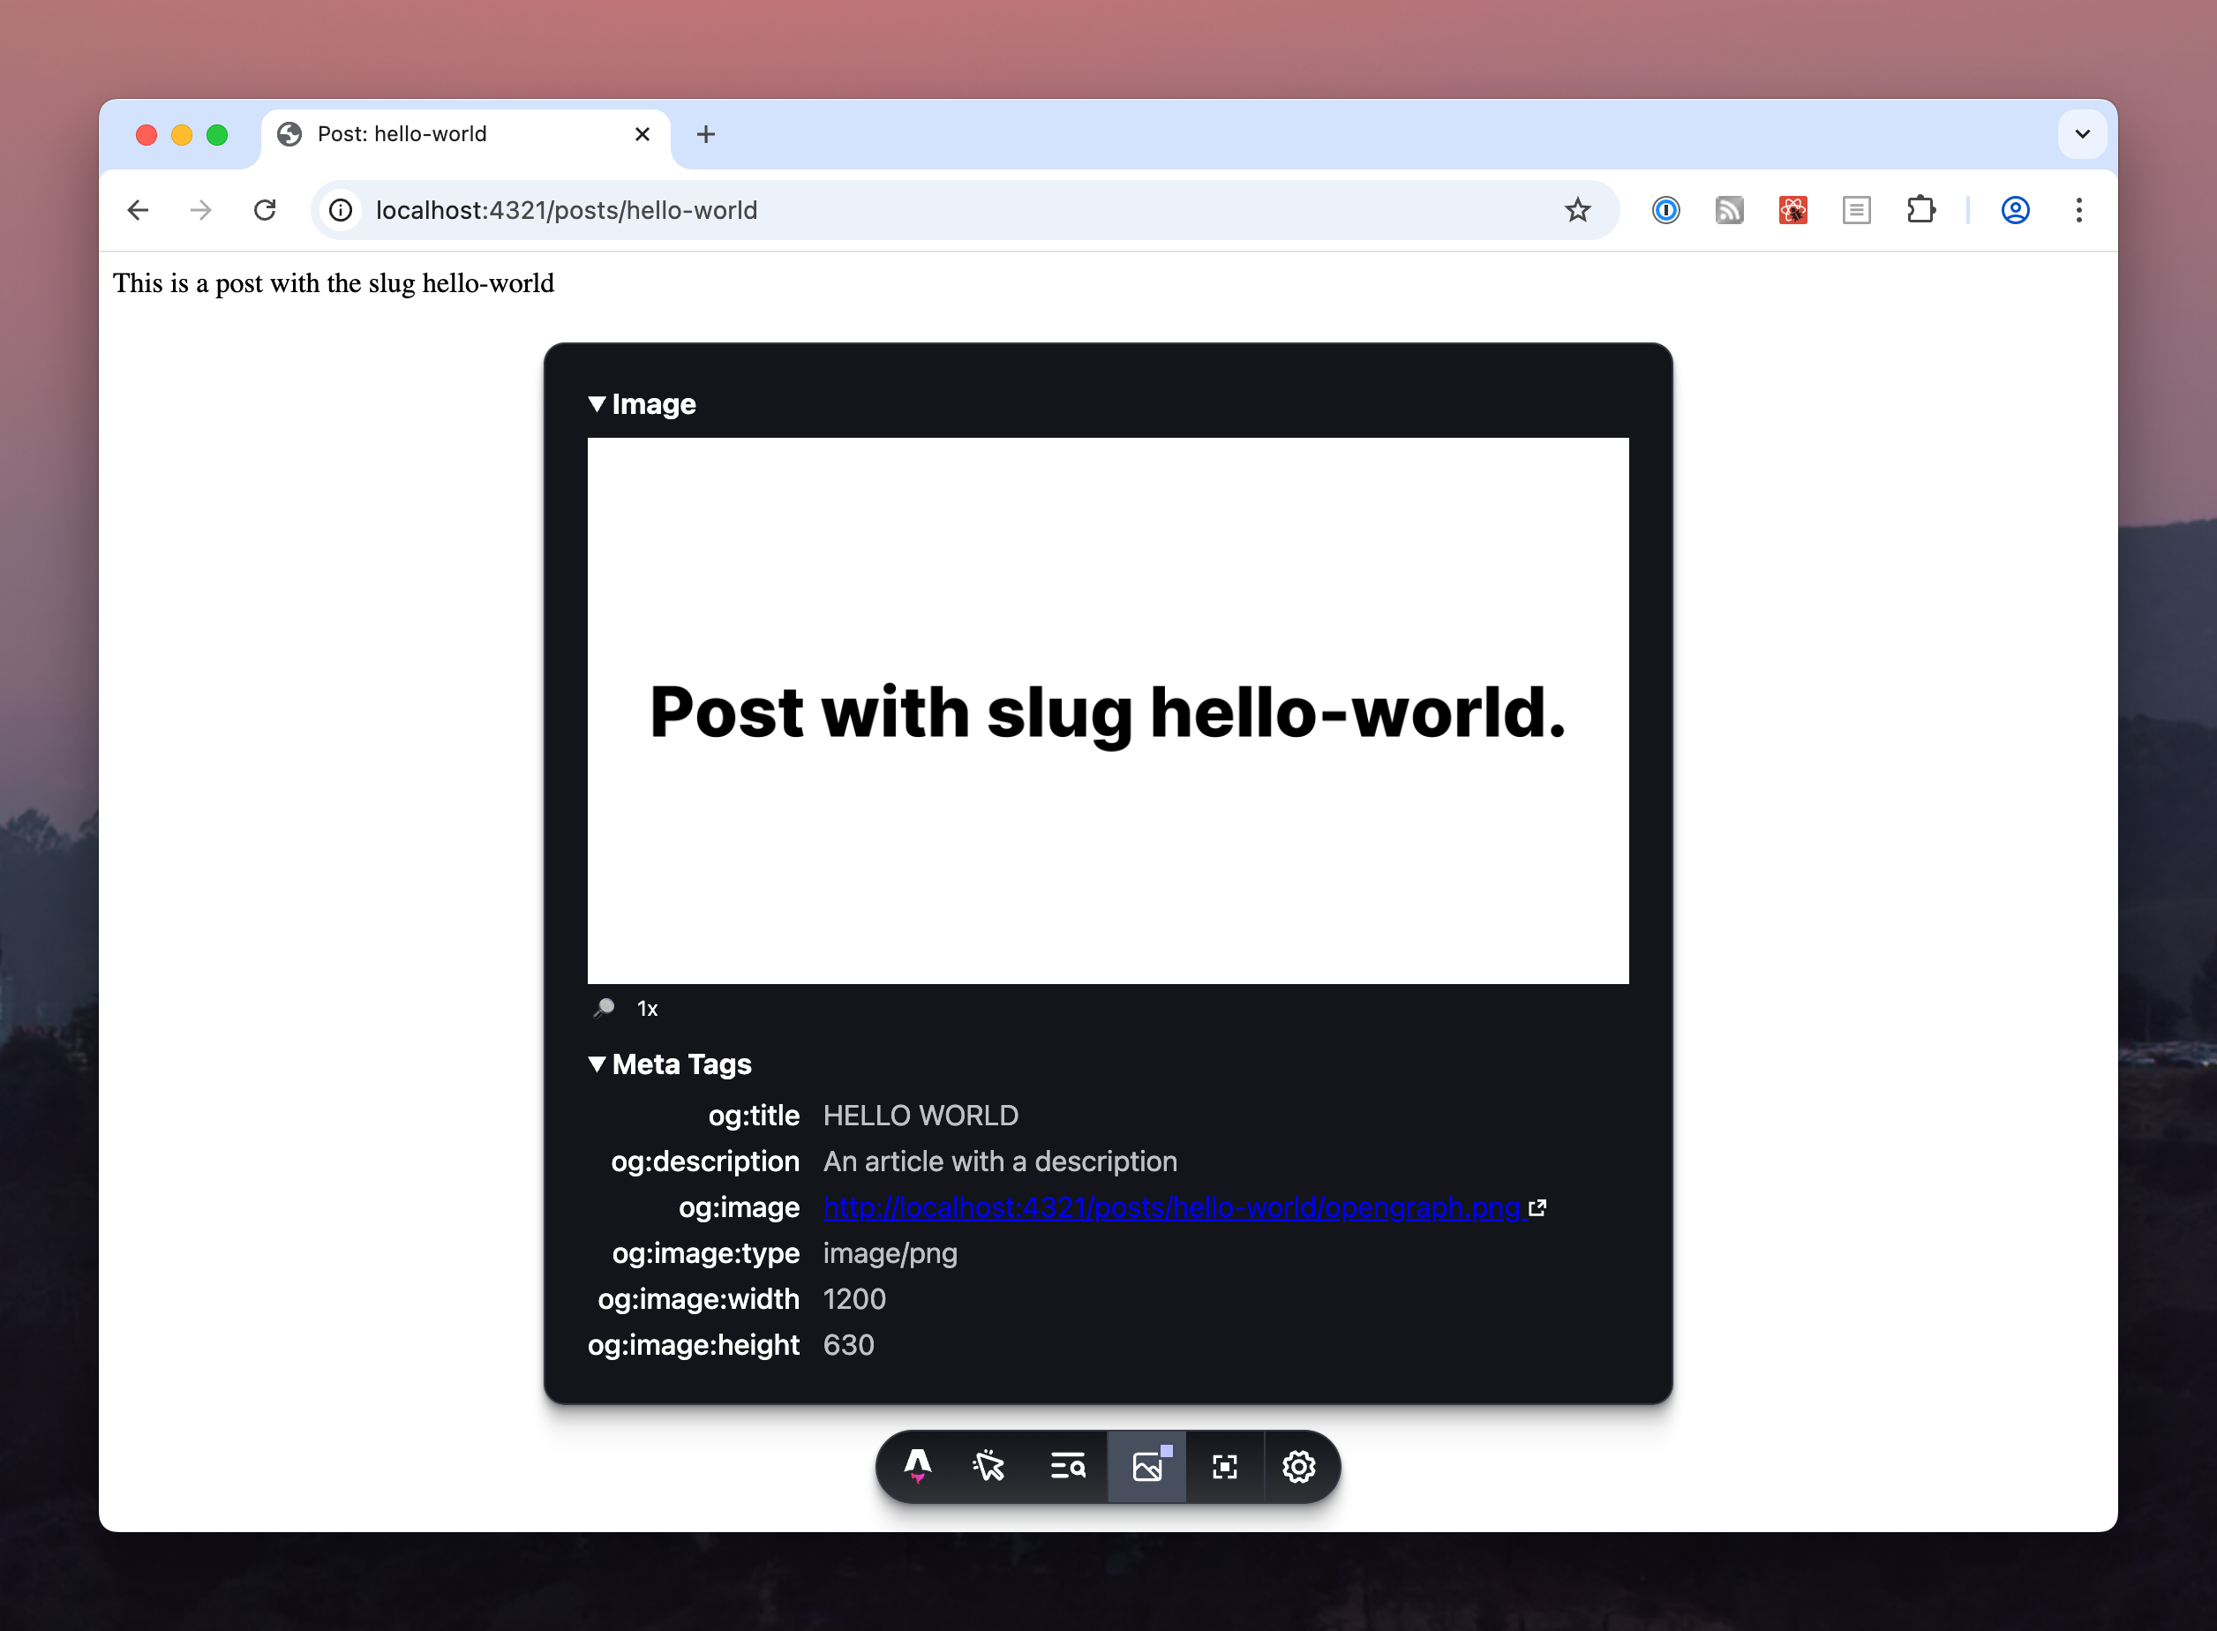Open the Extensions puzzle-piece menu

pos(1920,210)
